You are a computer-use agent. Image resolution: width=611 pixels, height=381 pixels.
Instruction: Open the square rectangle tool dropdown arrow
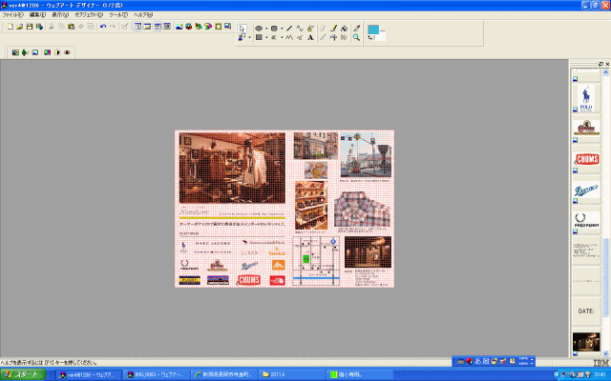tap(266, 38)
